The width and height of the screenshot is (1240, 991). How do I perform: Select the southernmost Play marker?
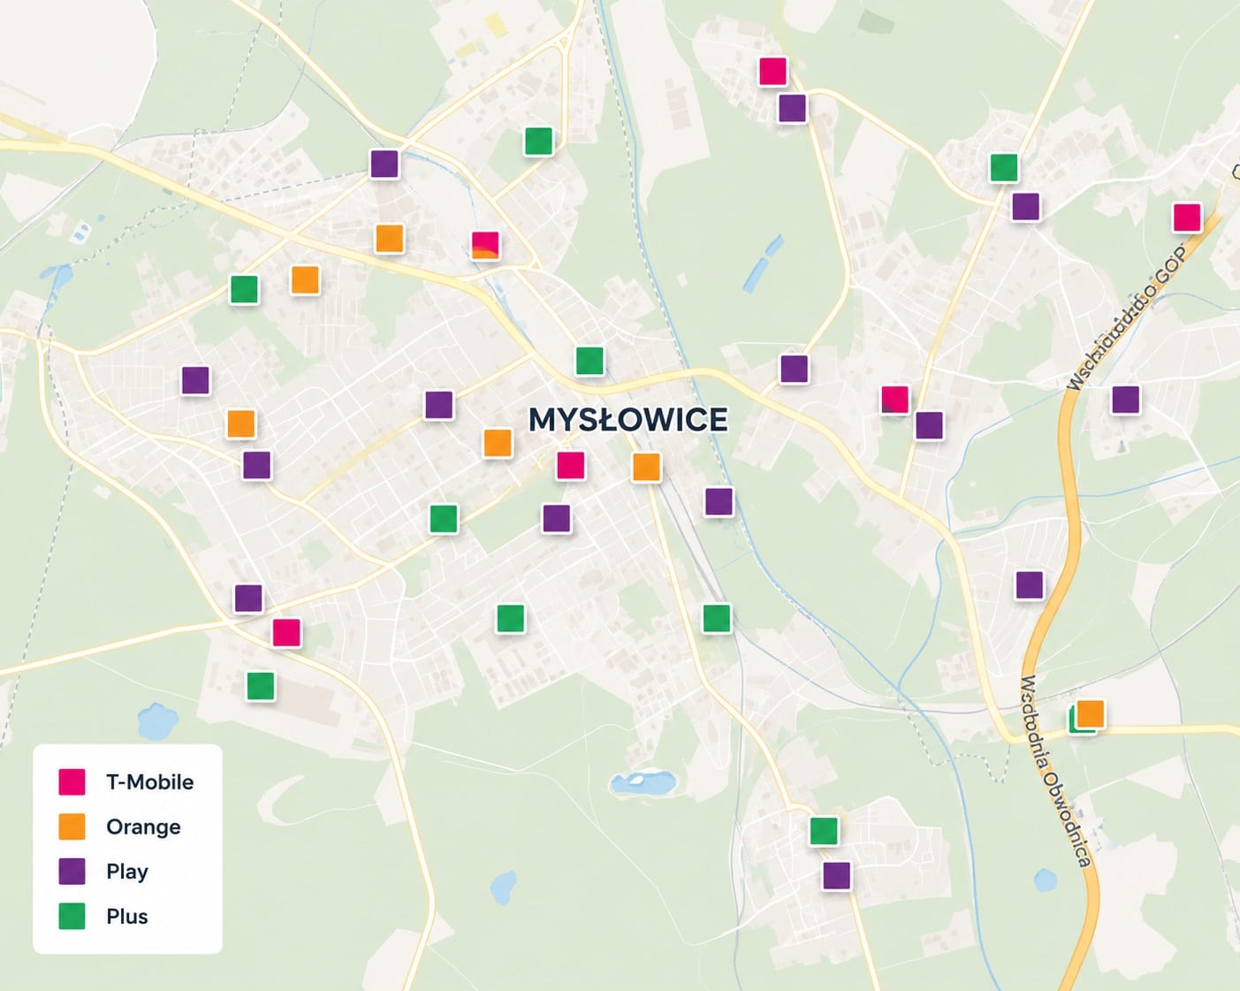pos(837,876)
